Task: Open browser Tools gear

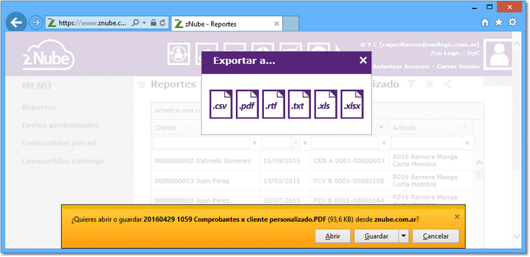Action: pyautogui.click(x=512, y=22)
